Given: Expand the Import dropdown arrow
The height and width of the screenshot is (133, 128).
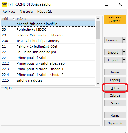Looking at the screenshot, I should point(124,52).
